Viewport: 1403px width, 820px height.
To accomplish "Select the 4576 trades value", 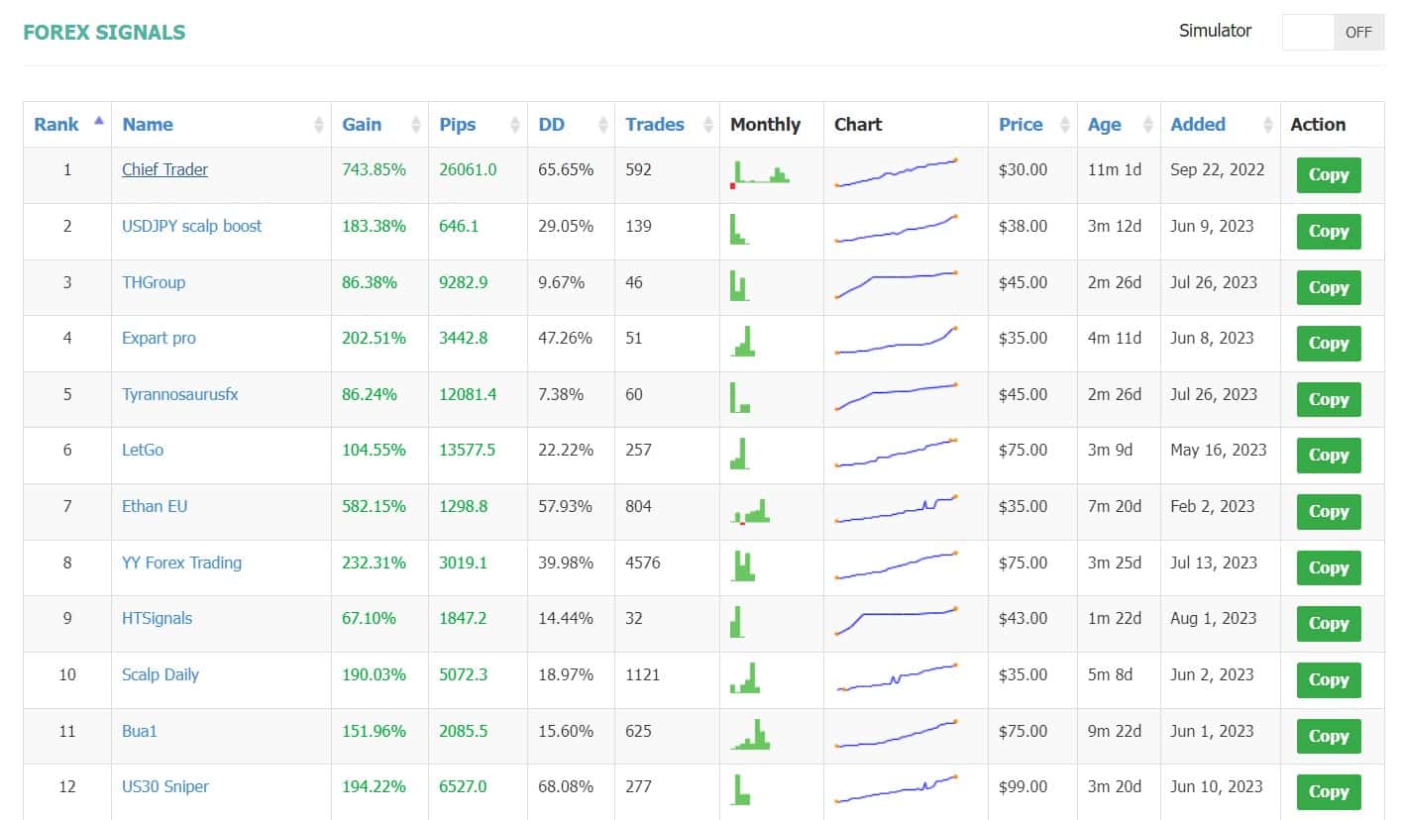I will coord(642,563).
